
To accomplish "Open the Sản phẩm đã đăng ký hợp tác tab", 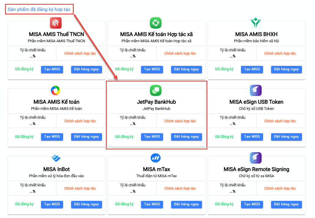I will click(x=39, y=9).
